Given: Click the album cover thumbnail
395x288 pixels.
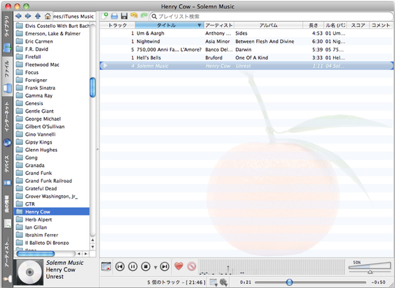Looking at the screenshot, I should click(28, 272).
